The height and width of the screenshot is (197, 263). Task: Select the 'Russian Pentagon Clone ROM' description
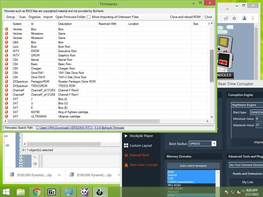coord(77,82)
